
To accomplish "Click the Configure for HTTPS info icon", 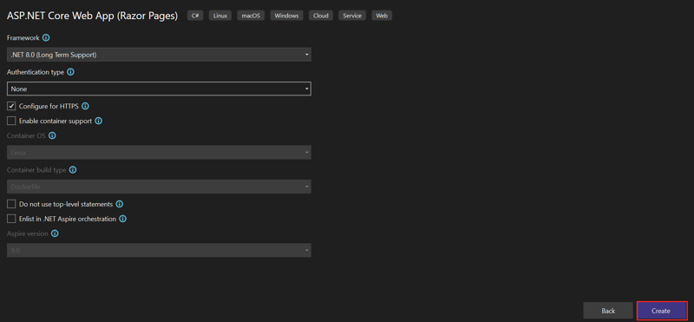I will pyautogui.click(x=85, y=106).
